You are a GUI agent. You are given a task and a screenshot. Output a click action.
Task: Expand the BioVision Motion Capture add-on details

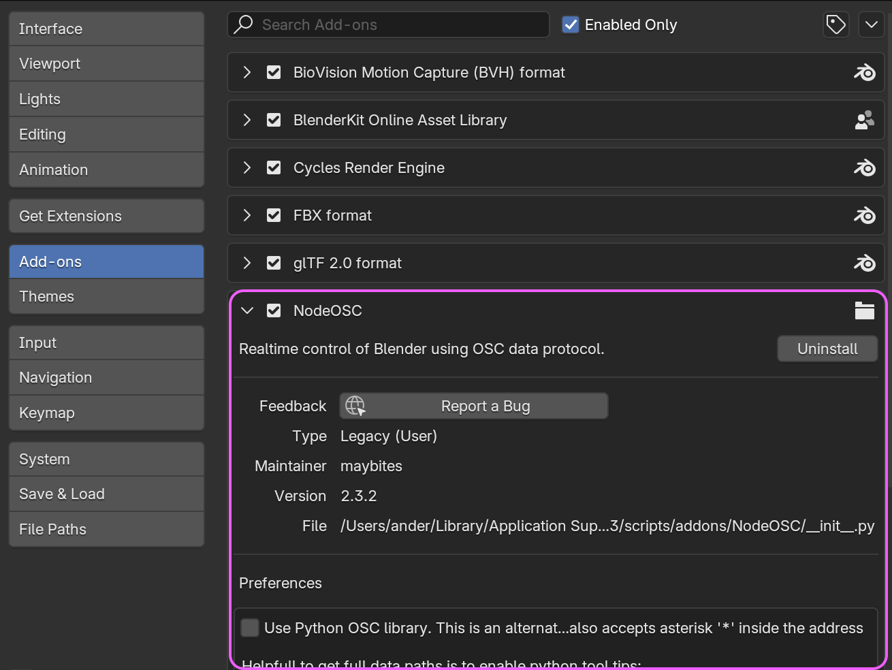pos(247,72)
